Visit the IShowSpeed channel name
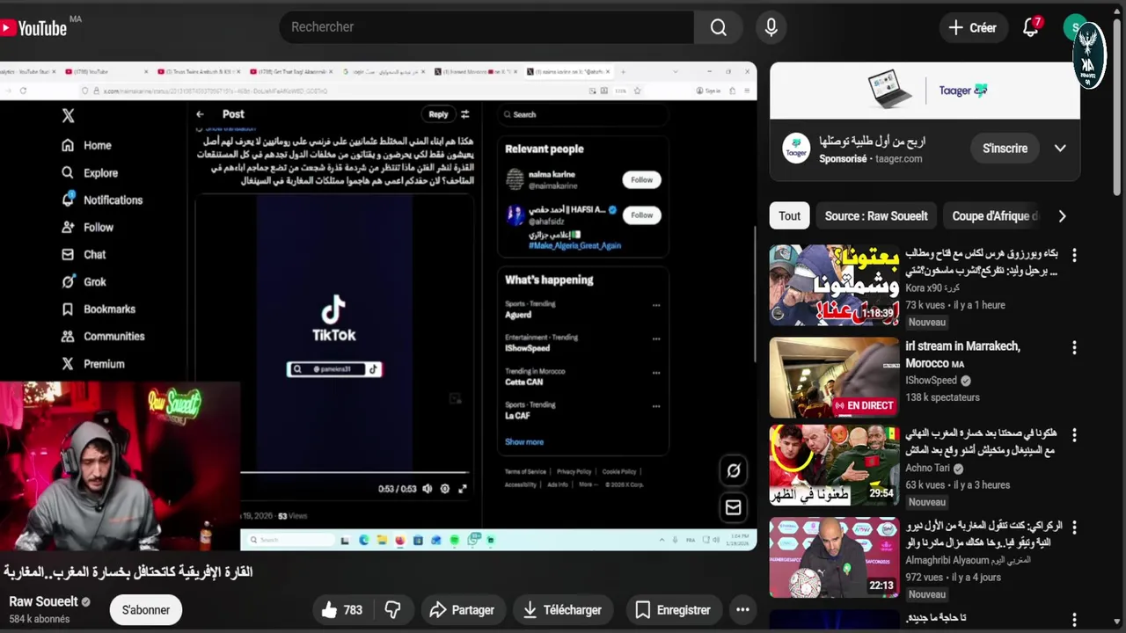This screenshot has height=633, width=1126. pos(931,381)
